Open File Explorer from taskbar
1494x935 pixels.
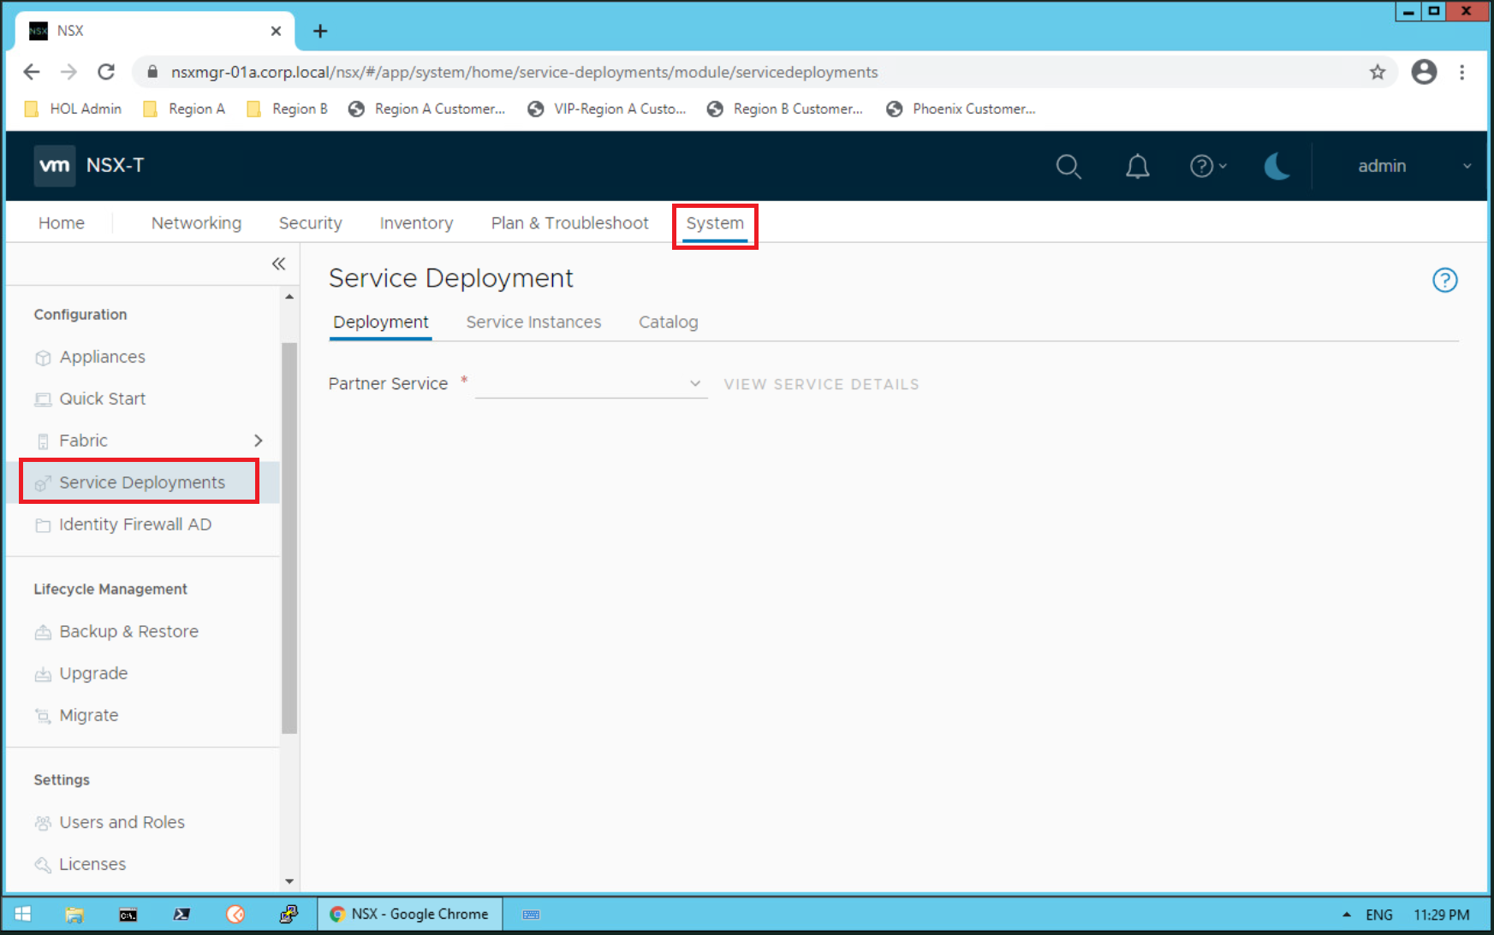tap(74, 914)
